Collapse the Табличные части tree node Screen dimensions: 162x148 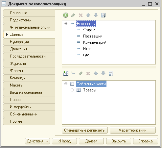tap(66, 84)
